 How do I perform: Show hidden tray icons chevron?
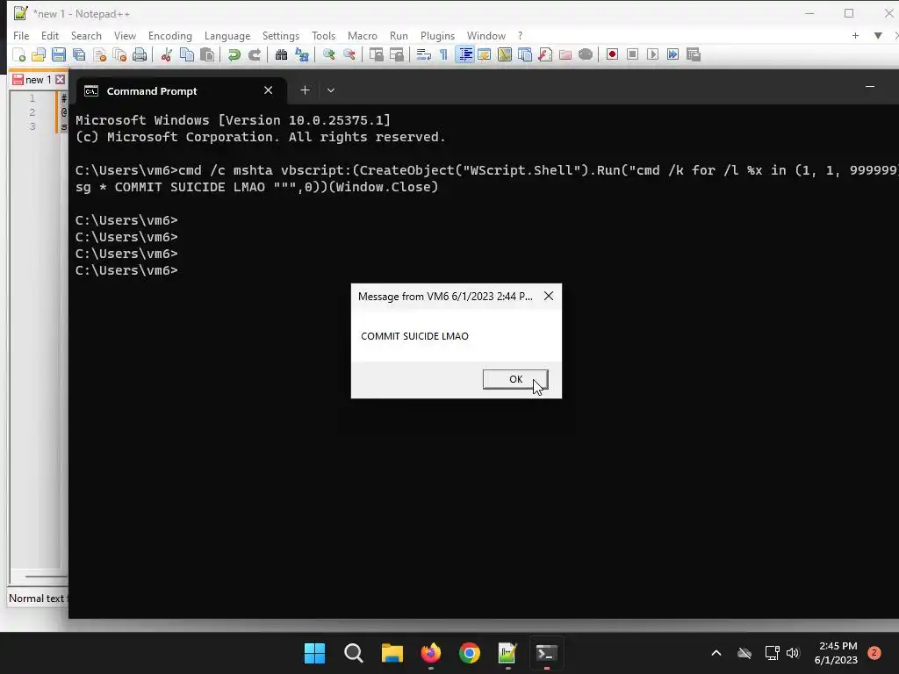coord(716,653)
